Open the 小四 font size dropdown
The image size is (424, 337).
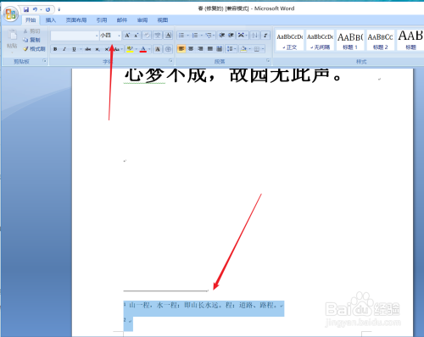tap(119, 36)
